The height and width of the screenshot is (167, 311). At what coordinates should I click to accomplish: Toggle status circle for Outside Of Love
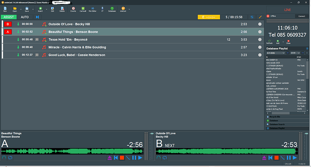[x=260, y=24]
